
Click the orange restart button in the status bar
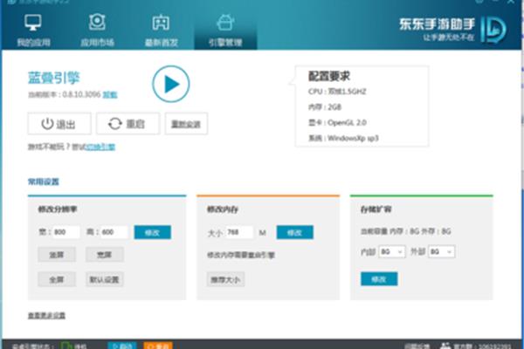tap(158, 346)
